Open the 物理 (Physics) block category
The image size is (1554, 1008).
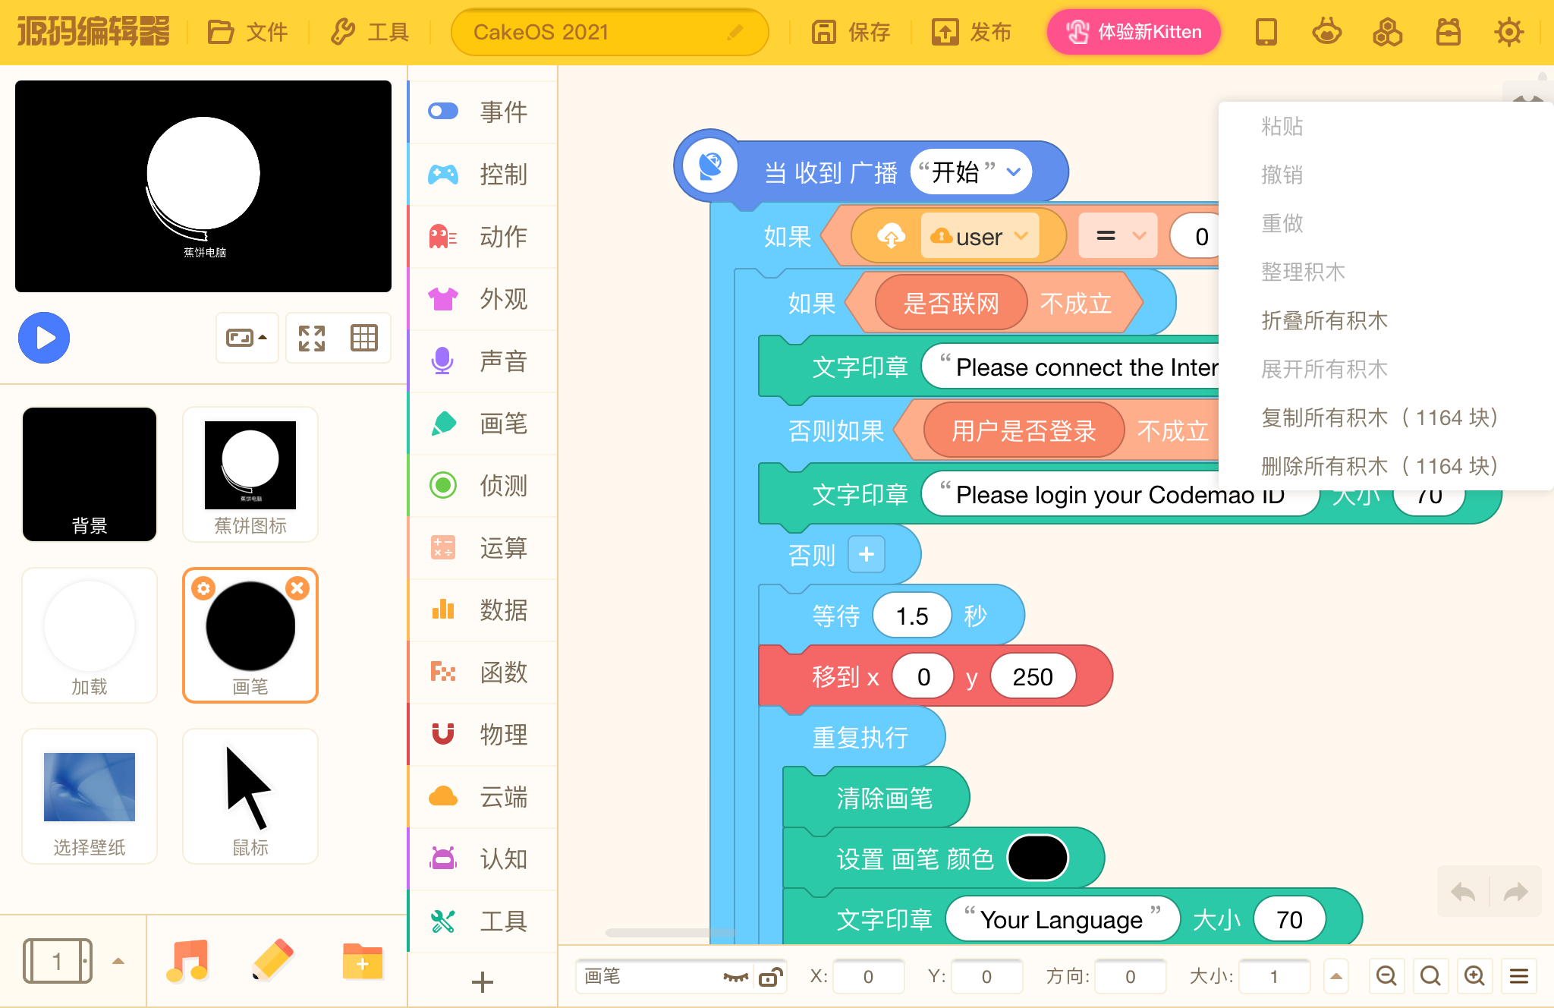(483, 734)
